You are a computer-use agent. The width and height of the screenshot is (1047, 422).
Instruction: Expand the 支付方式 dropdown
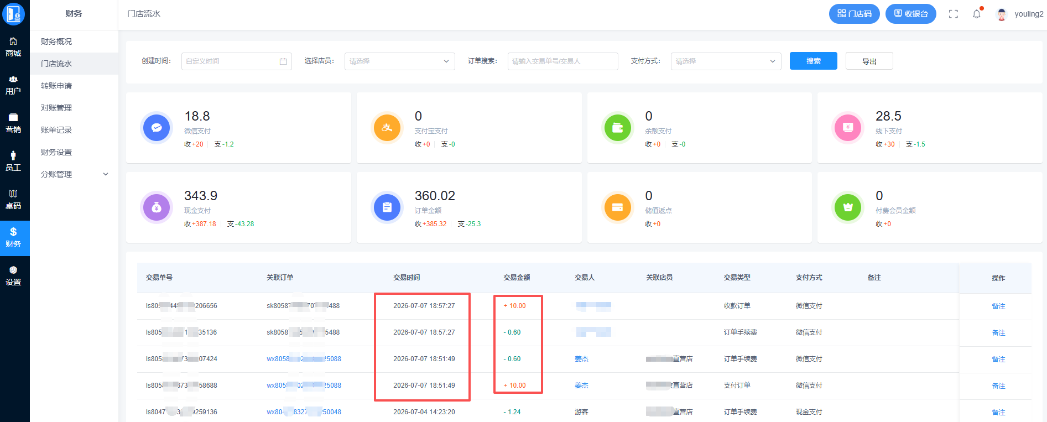(726, 61)
